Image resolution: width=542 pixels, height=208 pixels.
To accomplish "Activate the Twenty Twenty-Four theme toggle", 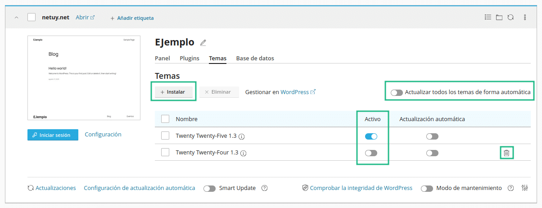I will [x=371, y=153].
